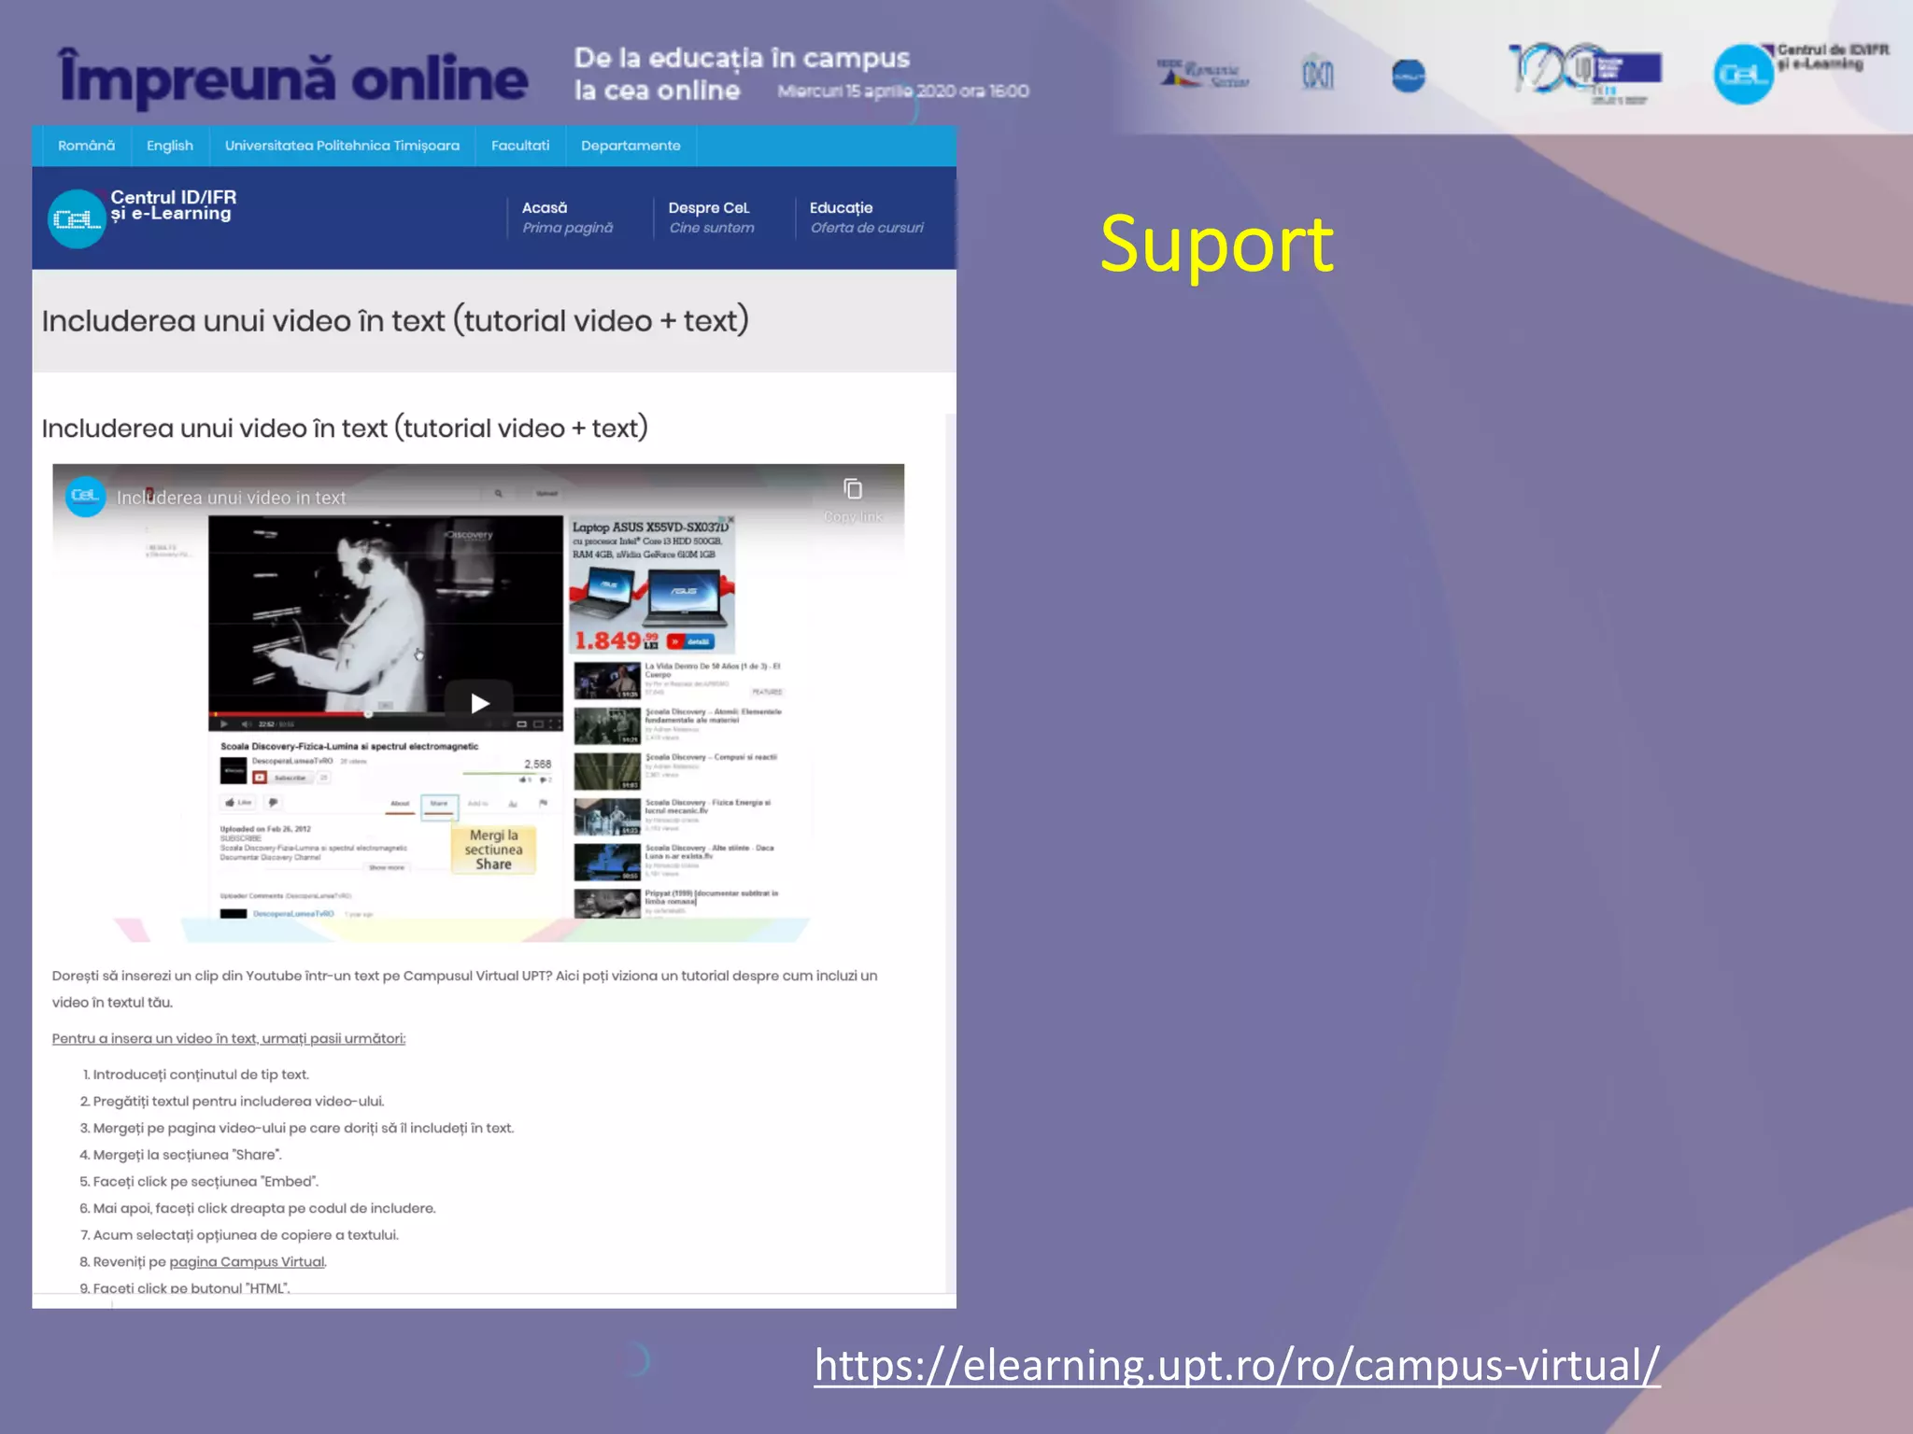The image size is (1913, 1434).
Task: Click the video title Includerea unui video in text
Action: click(231, 498)
